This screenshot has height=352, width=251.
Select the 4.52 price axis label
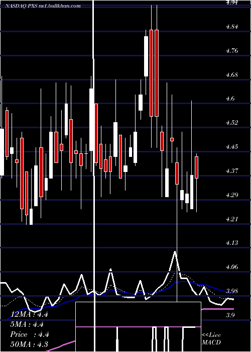pyautogui.click(x=232, y=123)
